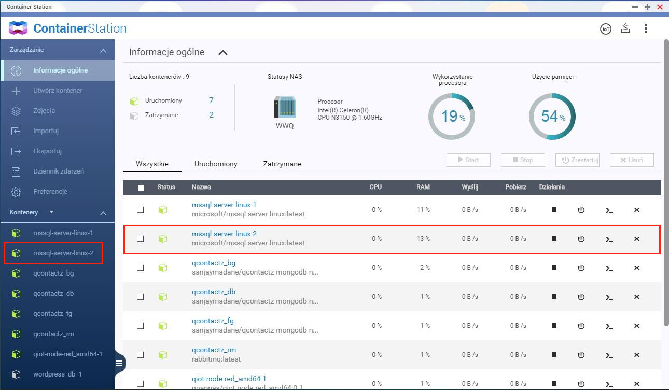The width and height of the screenshot is (669, 390).
Task: Remove qcontactz_db using its X icon
Action: 637,297
